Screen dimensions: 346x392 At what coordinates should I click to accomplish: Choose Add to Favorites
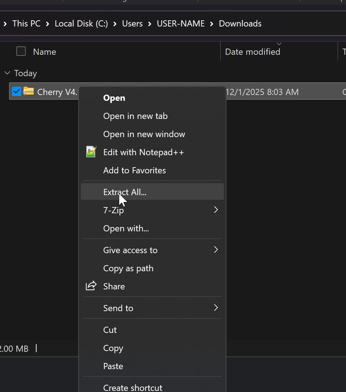pos(134,170)
